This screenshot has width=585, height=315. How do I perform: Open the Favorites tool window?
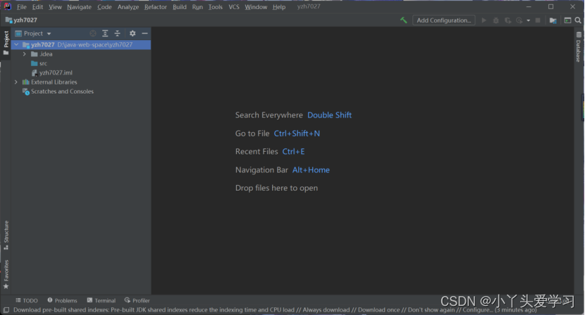click(x=6, y=274)
